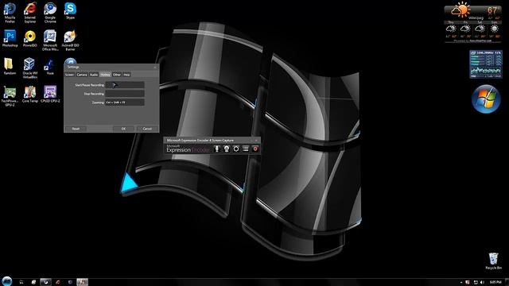Select the Vuze desktop shortcut

pyautogui.click(x=50, y=67)
